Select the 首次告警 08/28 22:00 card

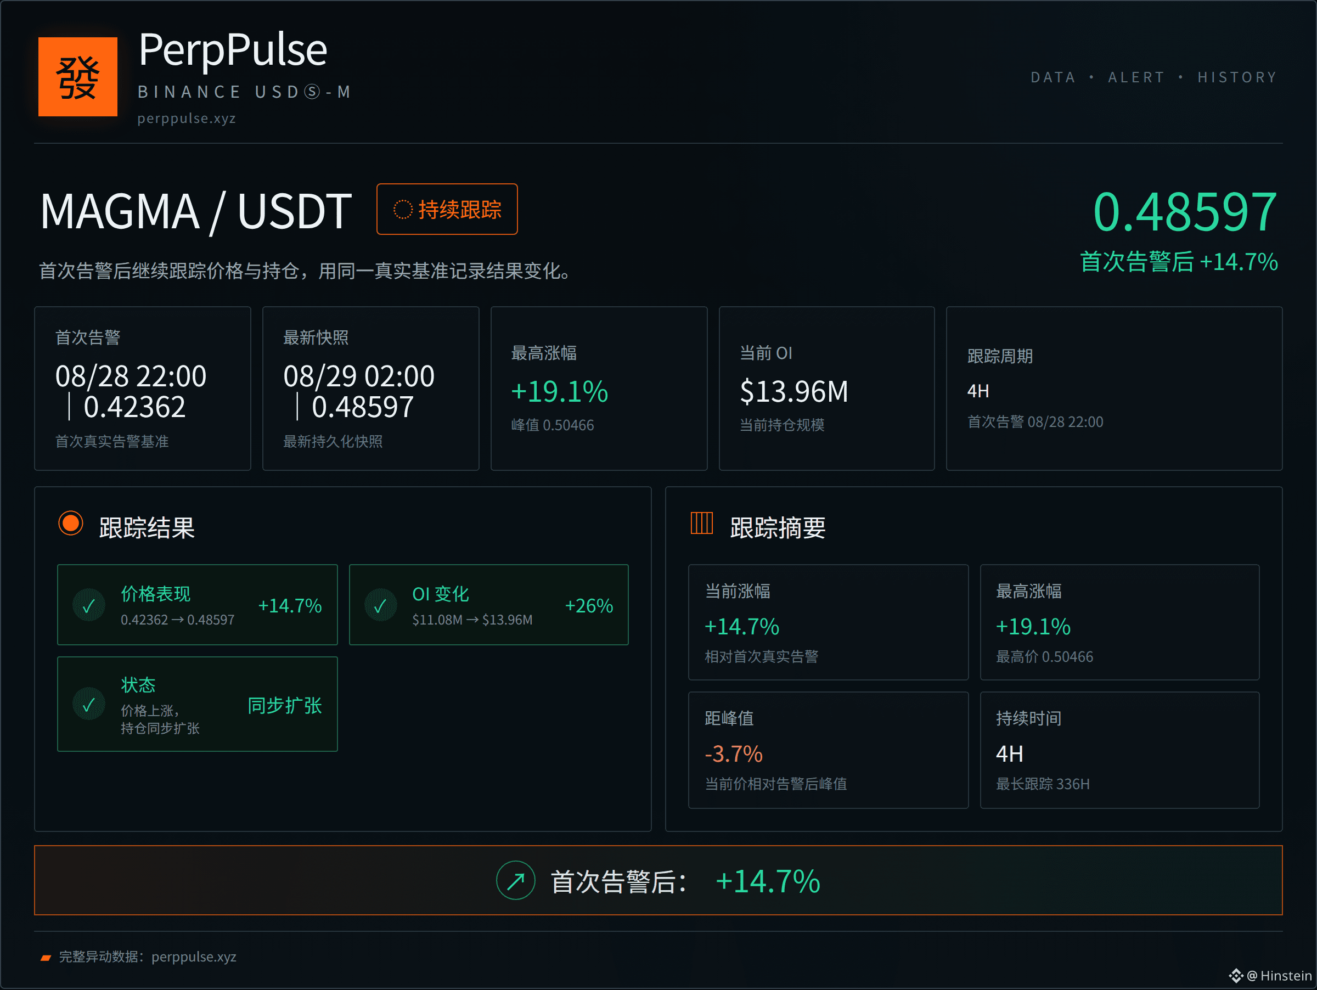pyautogui.click(x=143, y=389)
